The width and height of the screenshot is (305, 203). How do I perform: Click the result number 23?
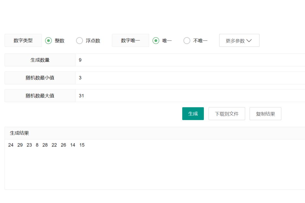coord(29,145)
